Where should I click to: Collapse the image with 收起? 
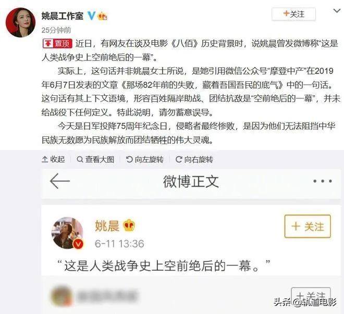pyautogui.click(x=53, y=159)
